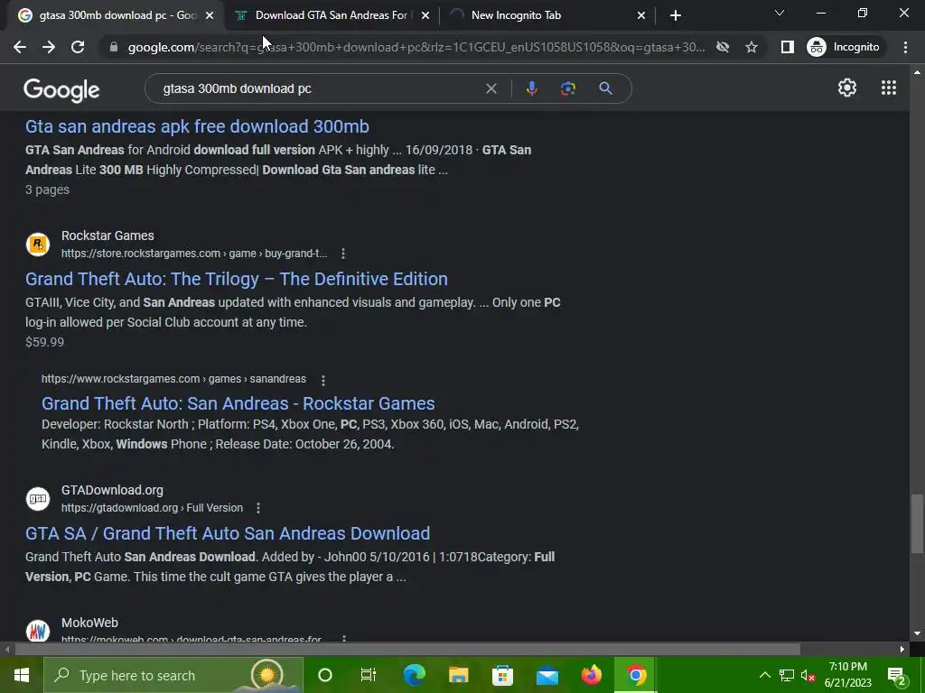Open Google apps grid
Viewport: 925px width, 693px height.
(x=889, y=88)
